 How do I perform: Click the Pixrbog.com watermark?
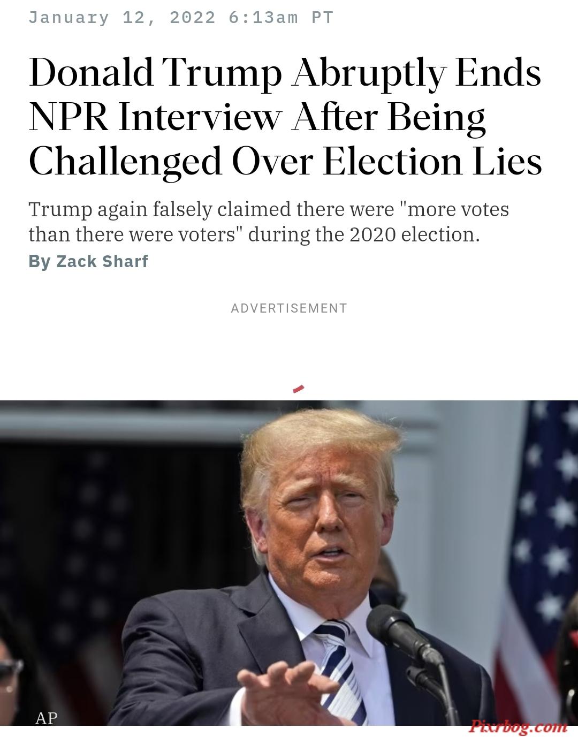tap(518, 726)
